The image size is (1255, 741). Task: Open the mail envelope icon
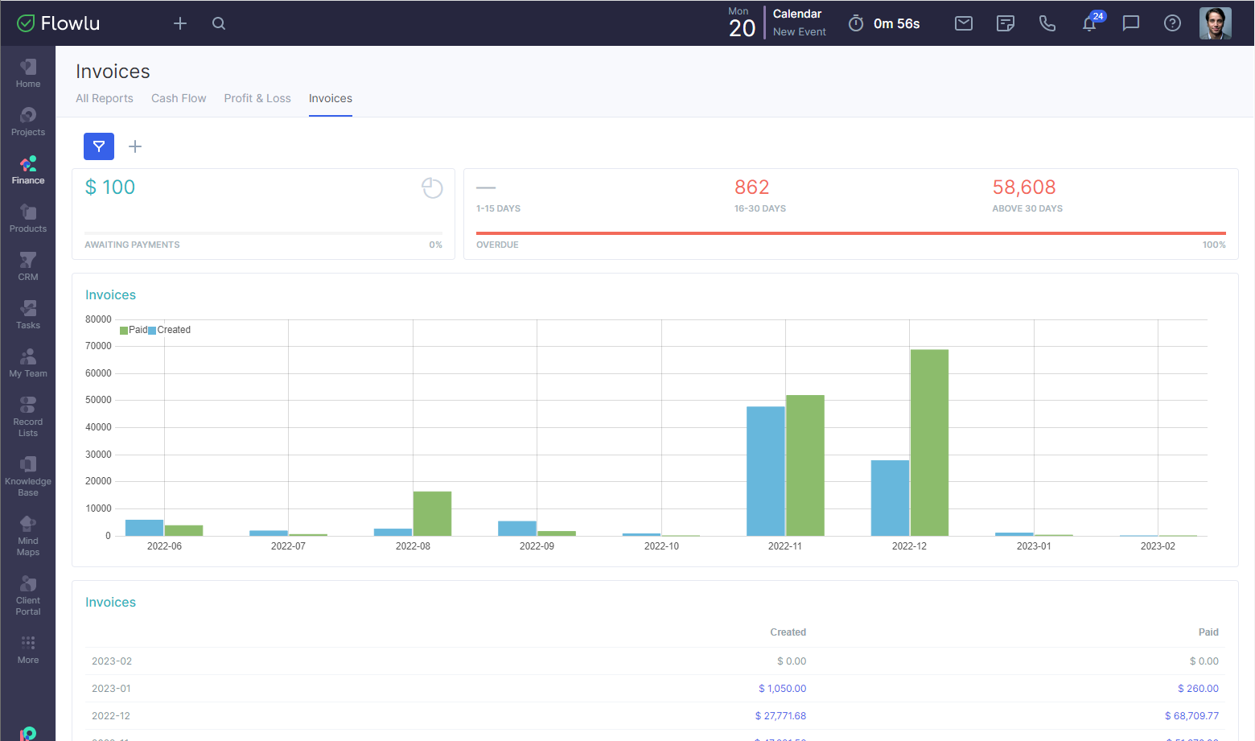[x=964, y=23]
